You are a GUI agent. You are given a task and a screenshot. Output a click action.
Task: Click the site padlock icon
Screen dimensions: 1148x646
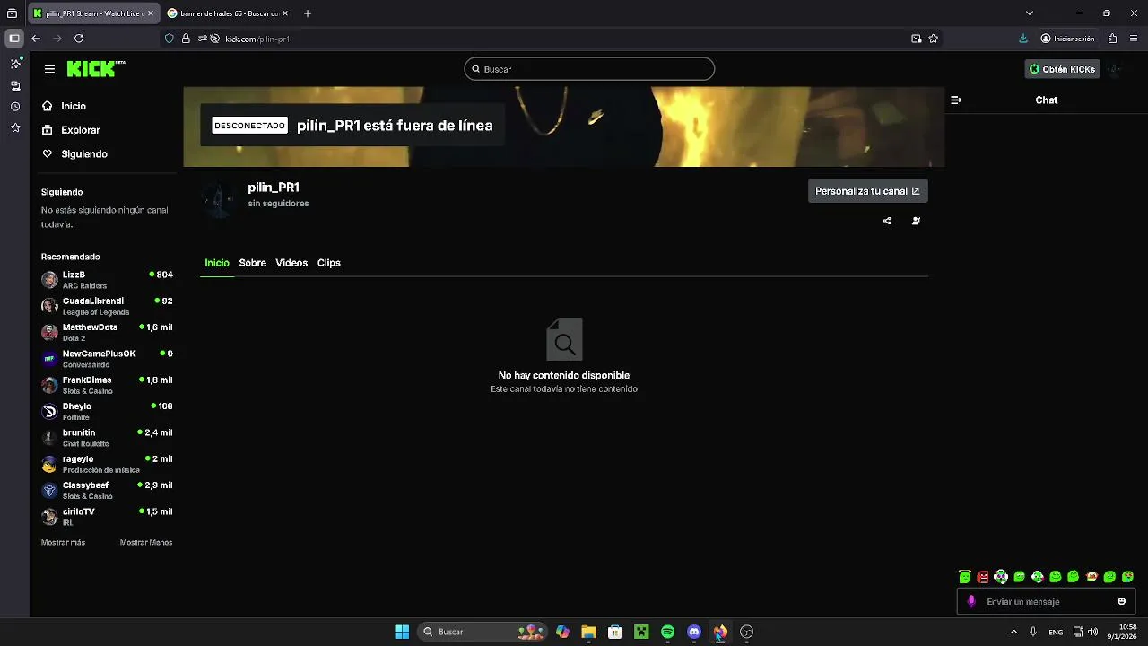click(186, 39)
